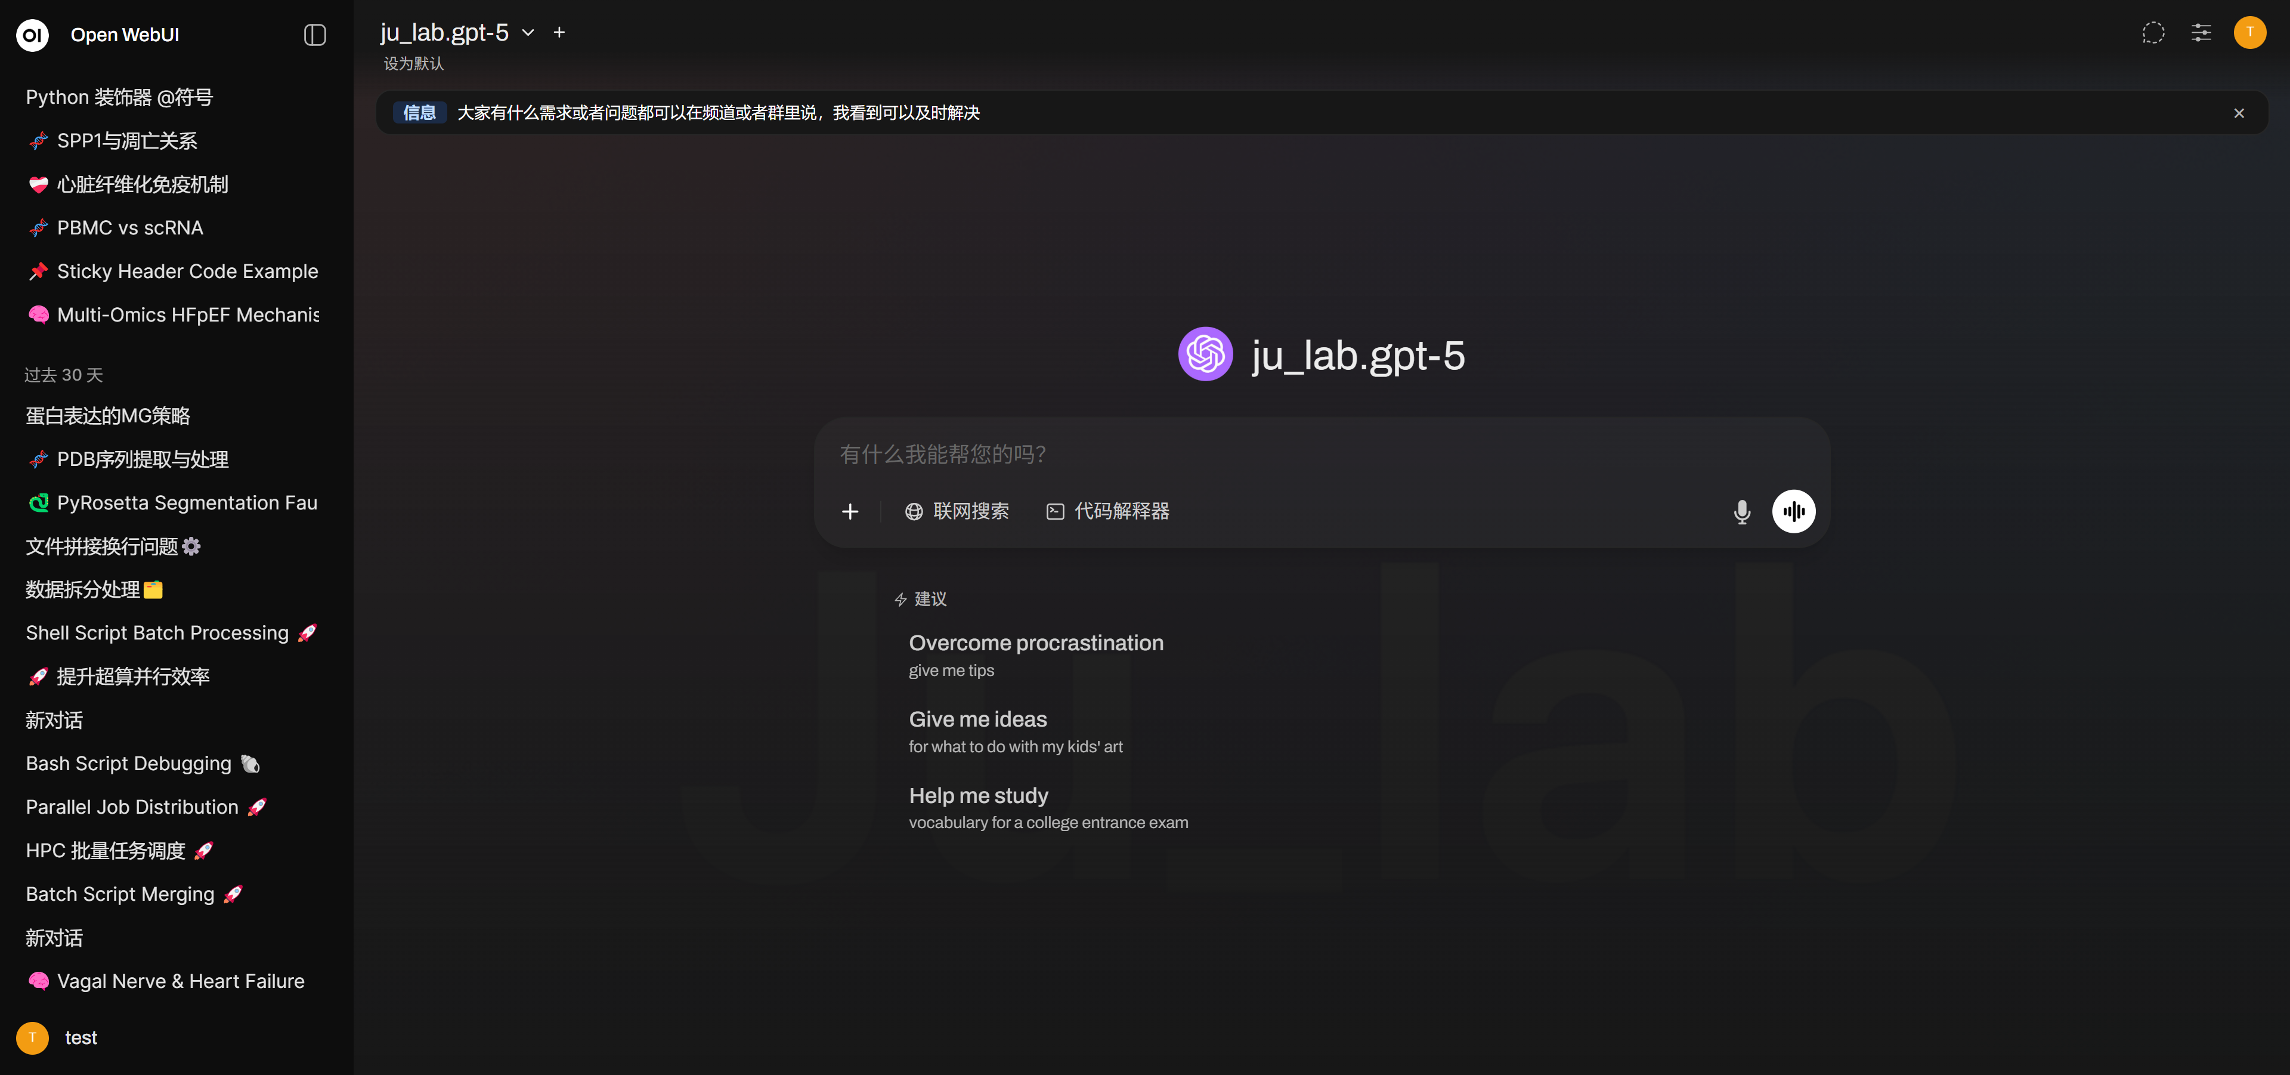Open chat PyRosetta Segmentation Fau

click(x=174, y=502)
